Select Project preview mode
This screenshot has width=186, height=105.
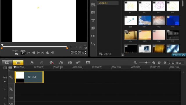[x=15, y=51]
